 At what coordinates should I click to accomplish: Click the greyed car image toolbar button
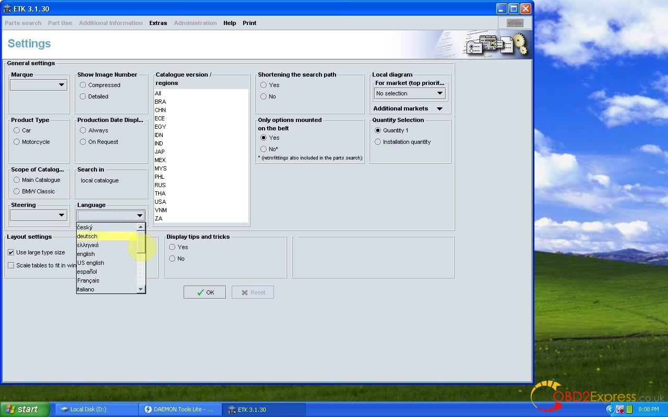coord(515,23)
